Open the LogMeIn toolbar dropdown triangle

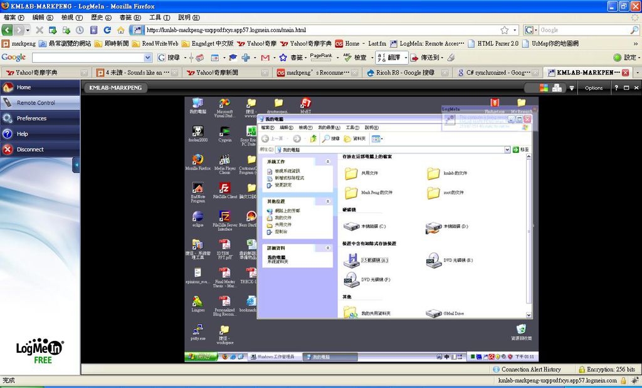click(572, 88)
